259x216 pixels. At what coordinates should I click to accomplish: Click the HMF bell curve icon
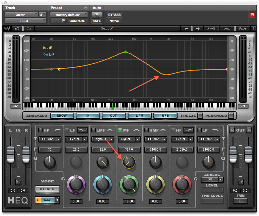point(163,130)
